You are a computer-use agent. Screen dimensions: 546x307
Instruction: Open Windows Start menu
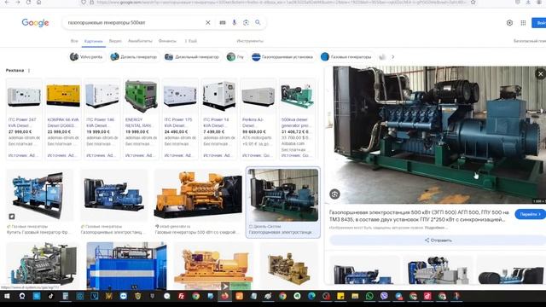pos(7,296)
